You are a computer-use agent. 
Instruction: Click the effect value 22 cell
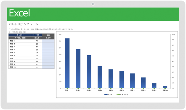click(37, 58)
